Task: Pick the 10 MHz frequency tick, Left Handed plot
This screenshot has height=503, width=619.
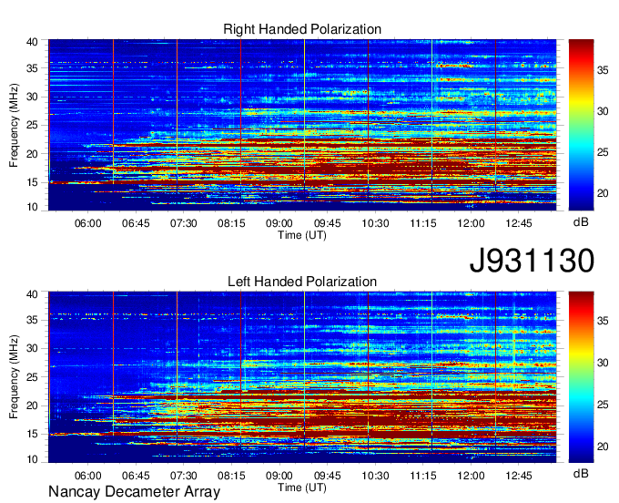Action: pos(32,459)
